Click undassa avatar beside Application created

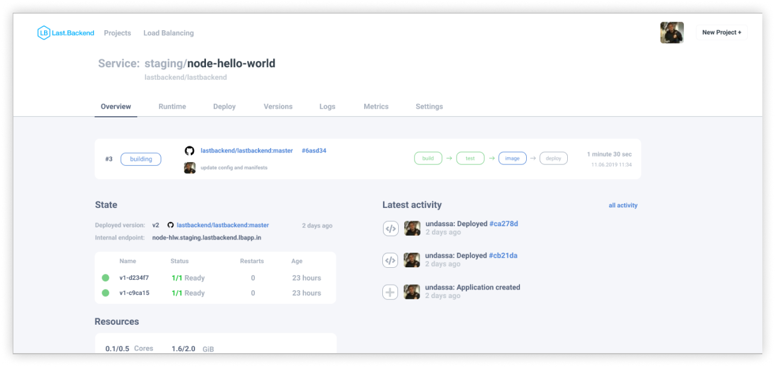[412, 292]
